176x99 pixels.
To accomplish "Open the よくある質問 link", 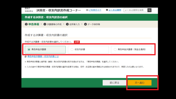I will pyautogui.click(x=115, y=10).
